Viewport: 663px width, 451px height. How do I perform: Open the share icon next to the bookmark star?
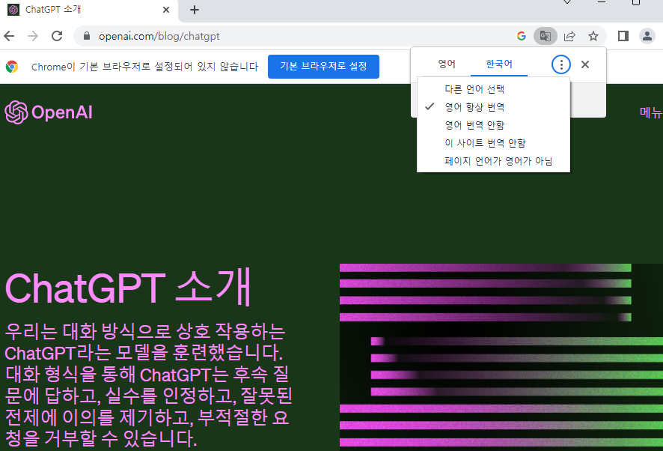570,35
